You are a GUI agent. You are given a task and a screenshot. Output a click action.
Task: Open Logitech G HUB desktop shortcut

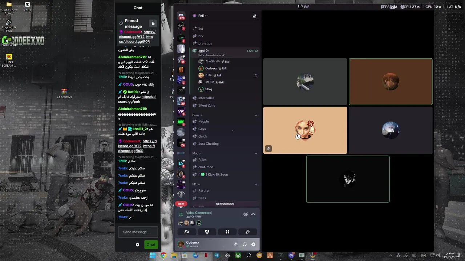click(9, 26)
